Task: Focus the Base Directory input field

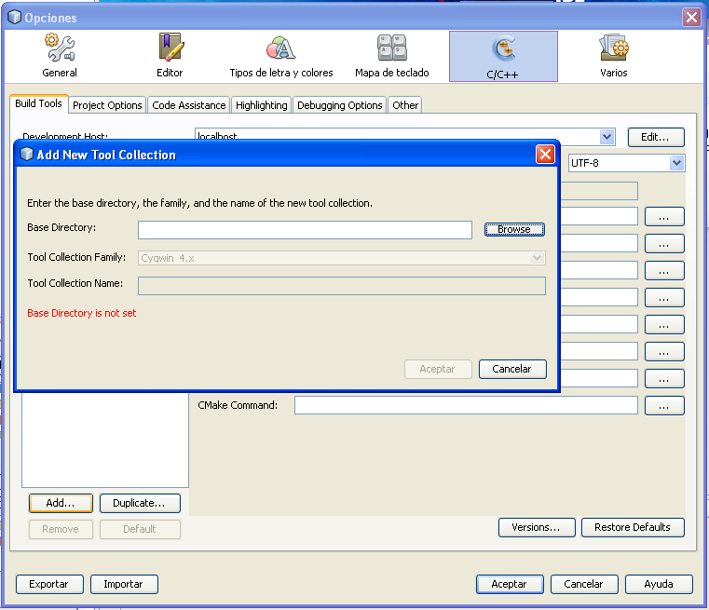Action: coord(306,230)
